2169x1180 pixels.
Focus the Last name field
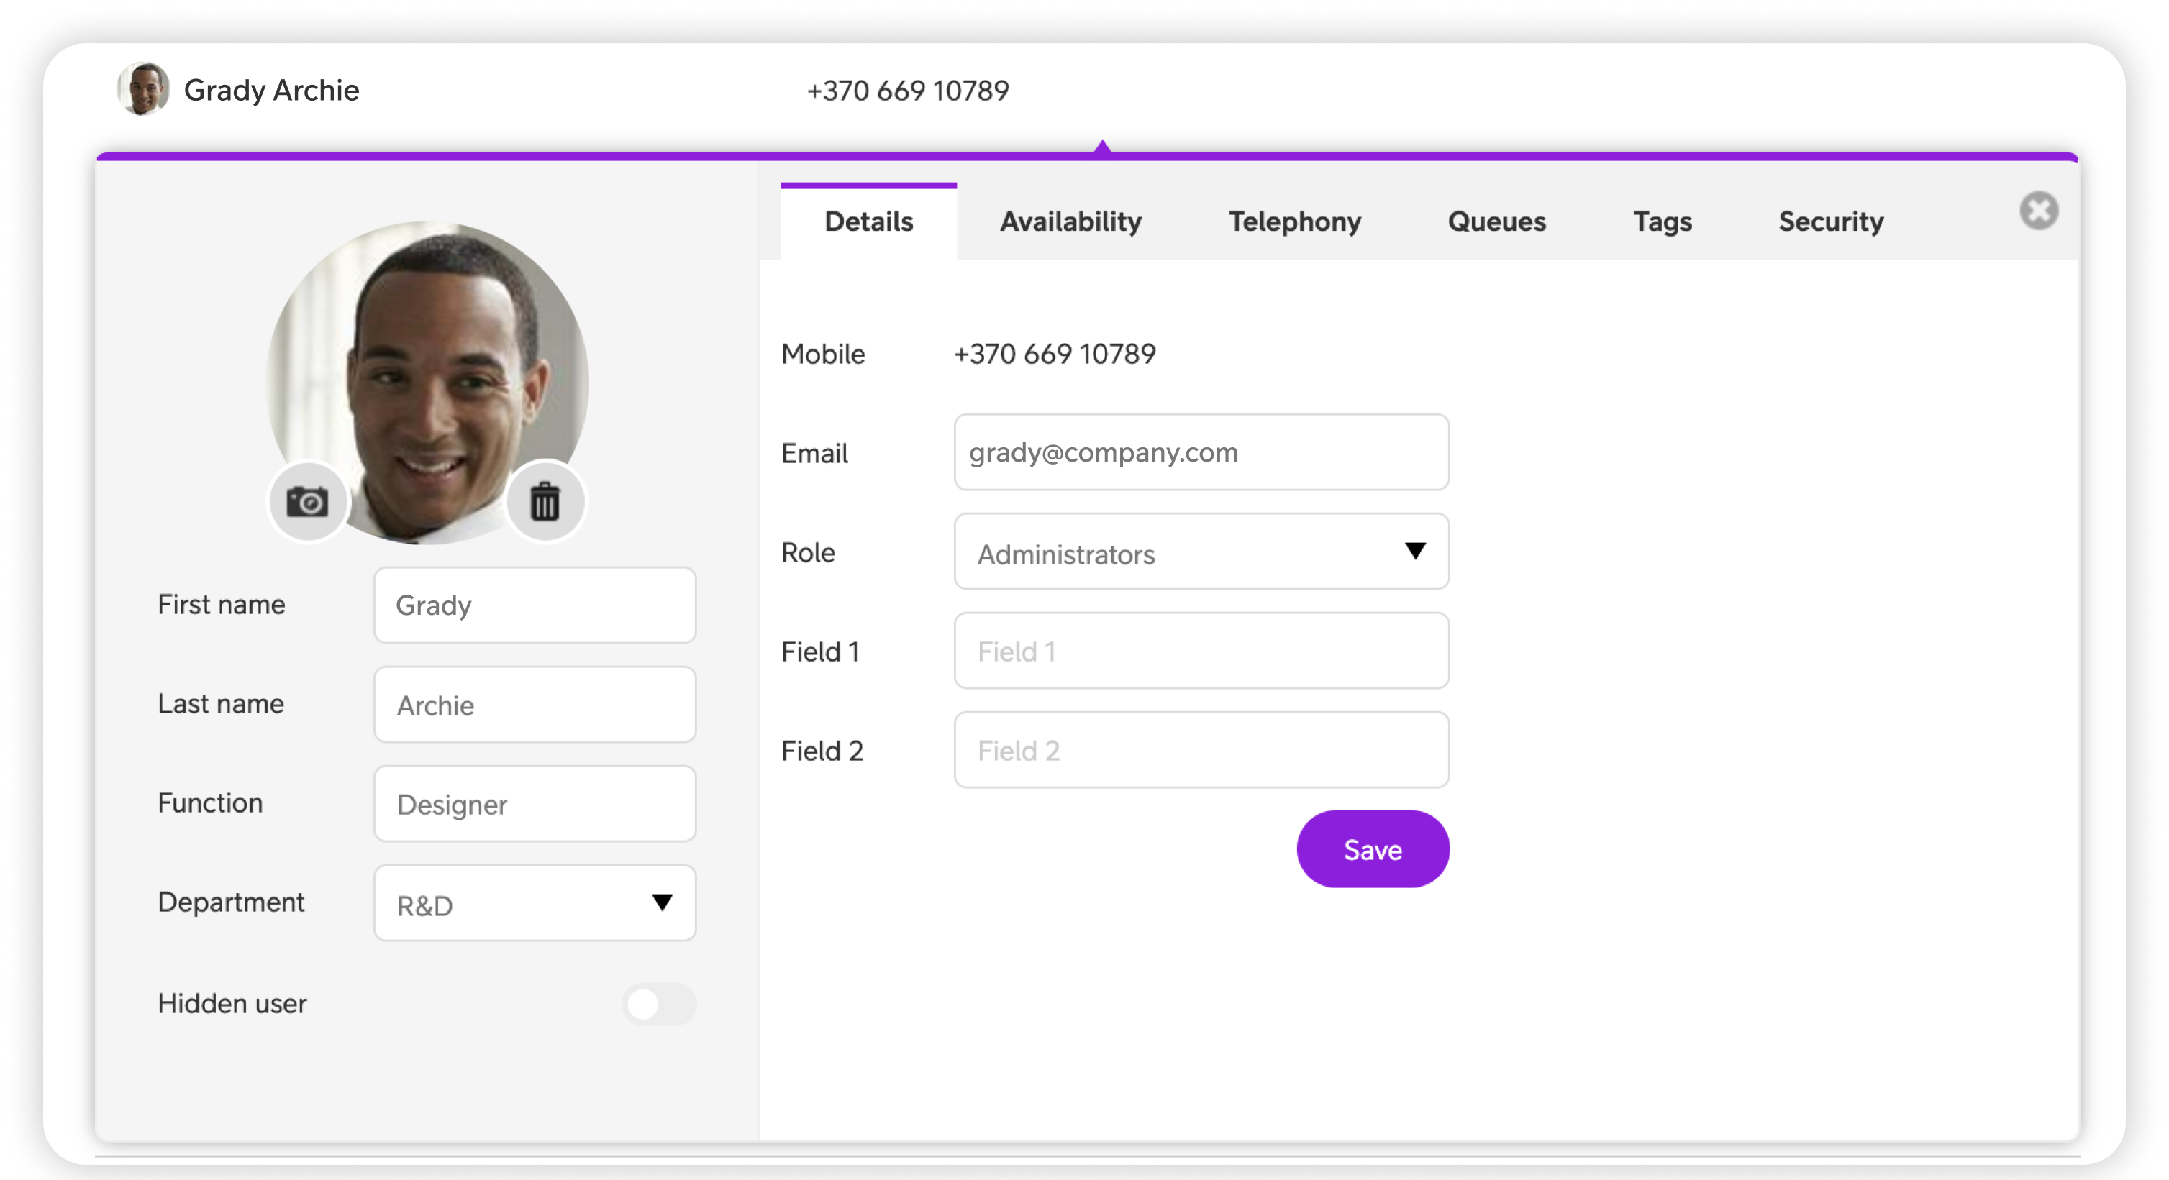(535, 705)
